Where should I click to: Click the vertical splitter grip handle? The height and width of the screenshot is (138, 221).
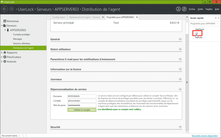click(x=187, y=82)
